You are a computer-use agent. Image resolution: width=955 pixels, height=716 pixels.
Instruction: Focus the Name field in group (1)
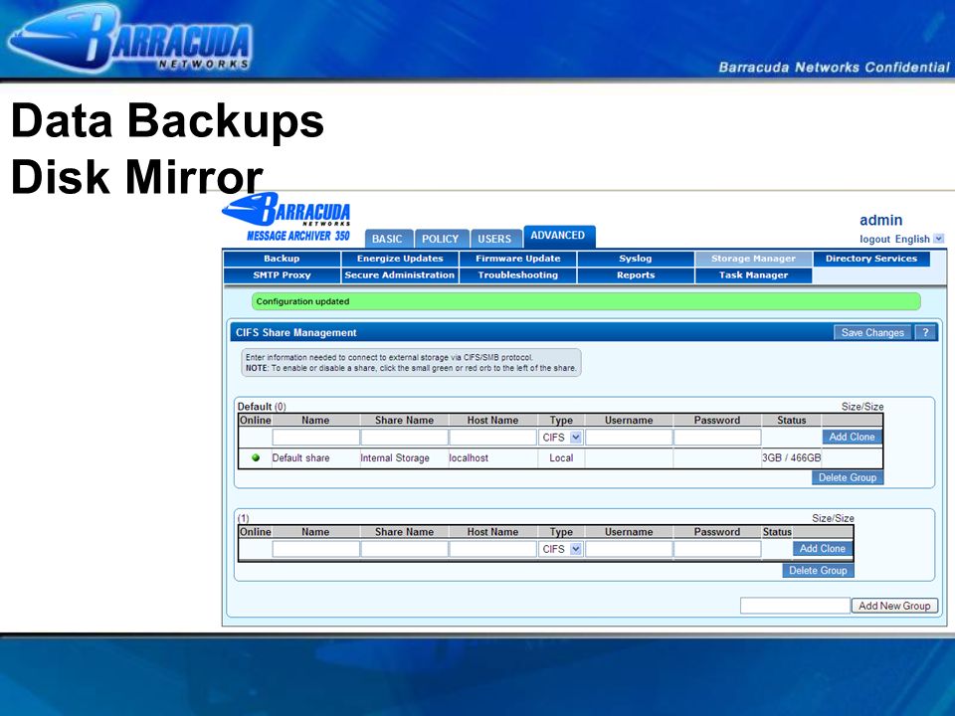click(x=315, y=549)
